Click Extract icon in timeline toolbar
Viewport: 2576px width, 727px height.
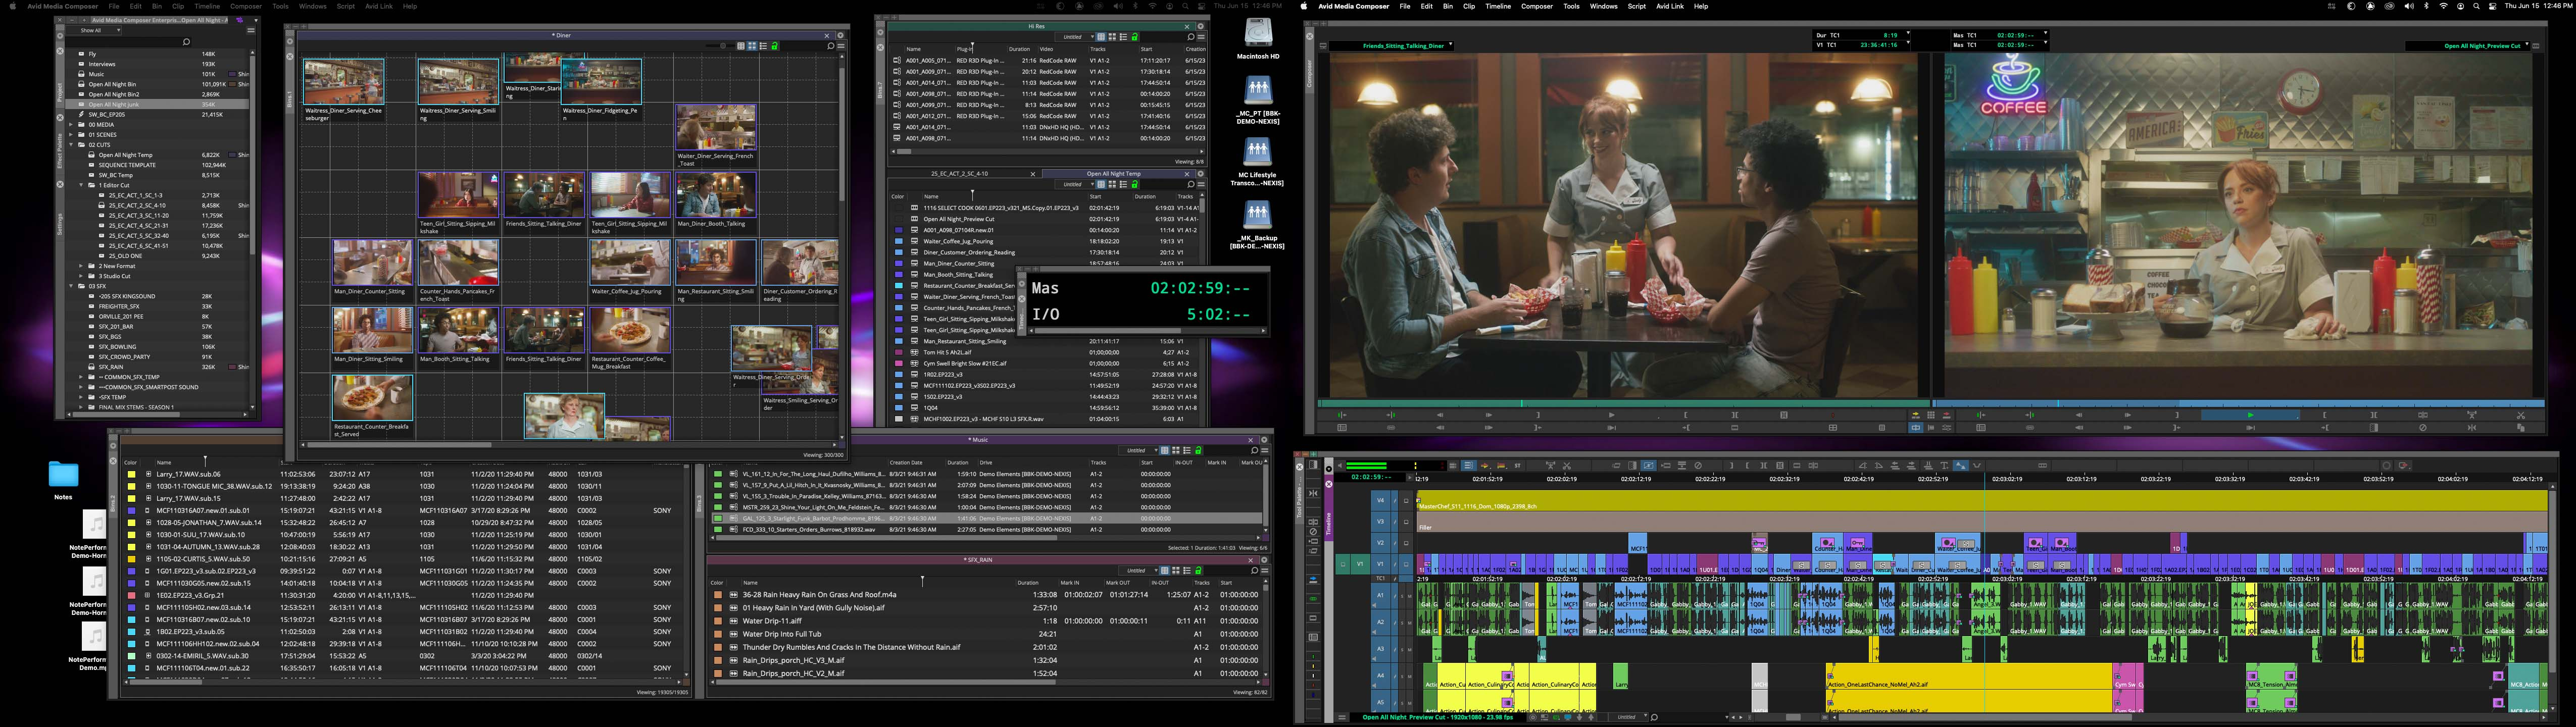pyautogui.click(x=1567, y=466)
